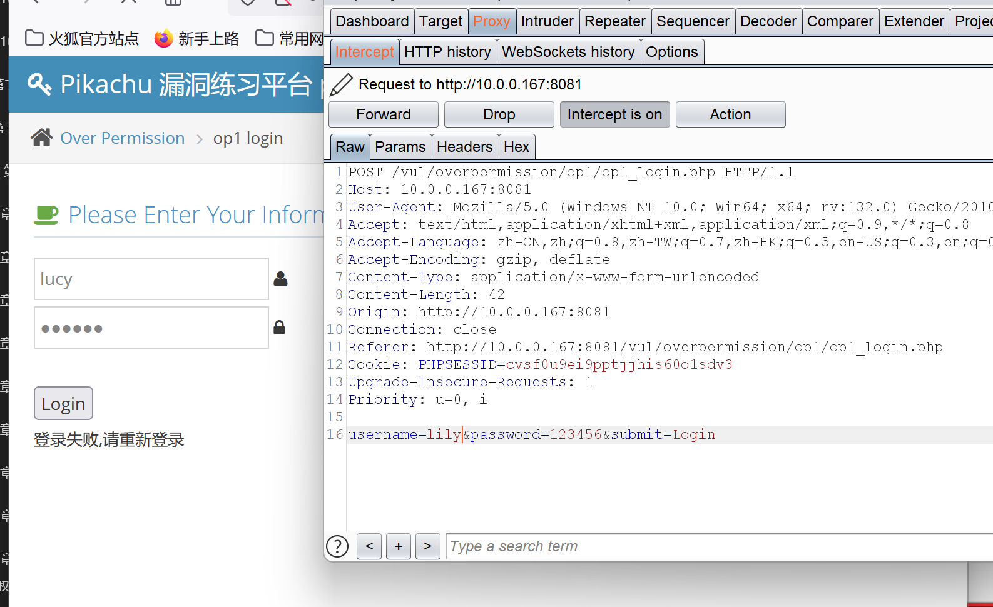Click the op1 login breadcrumb text
Viewport: 993px width, 607px height.
[248, 138]
